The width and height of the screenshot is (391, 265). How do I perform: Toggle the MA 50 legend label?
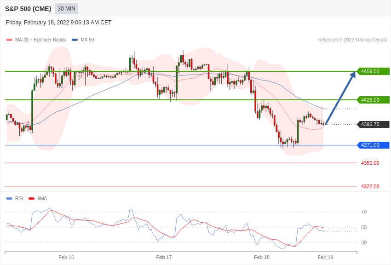(87, 40)
